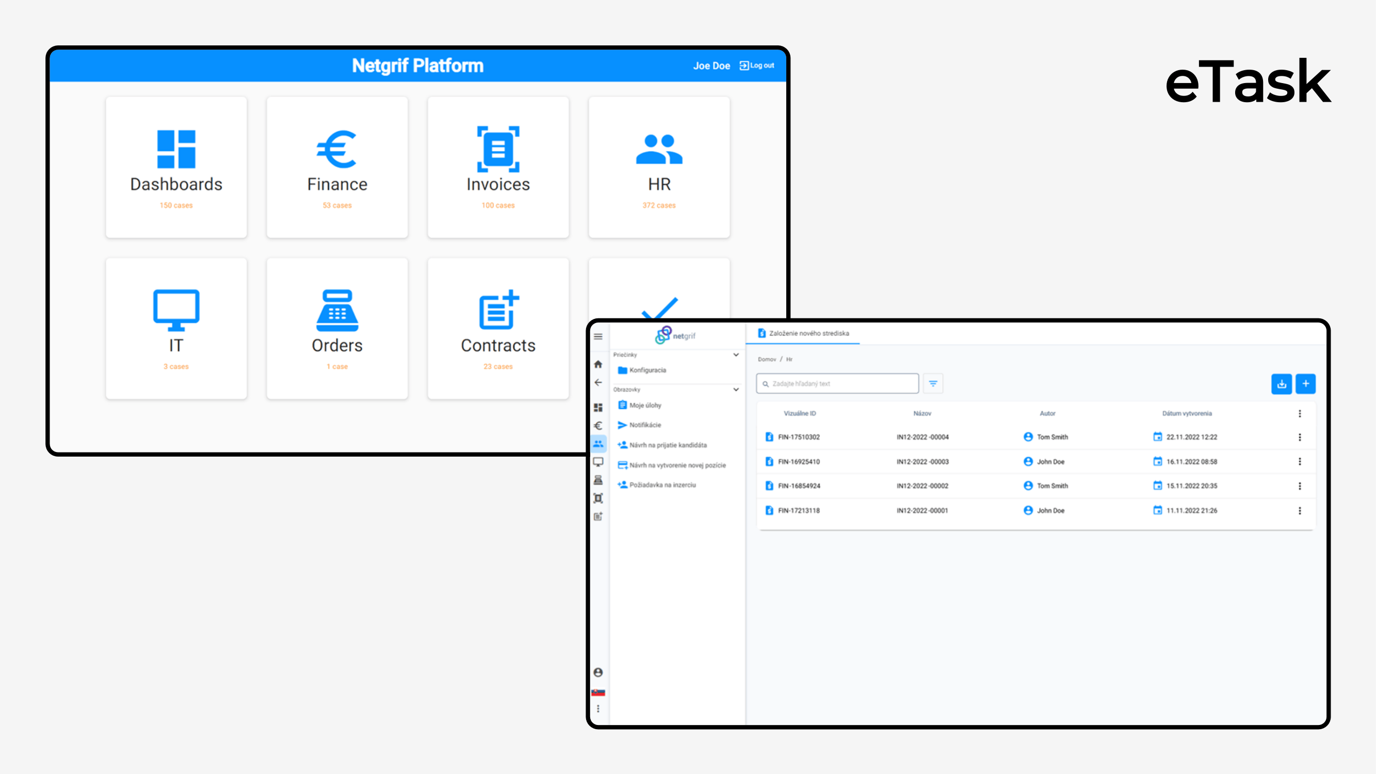Open Požiadavka na inzerciu

(x=657, y=485)
